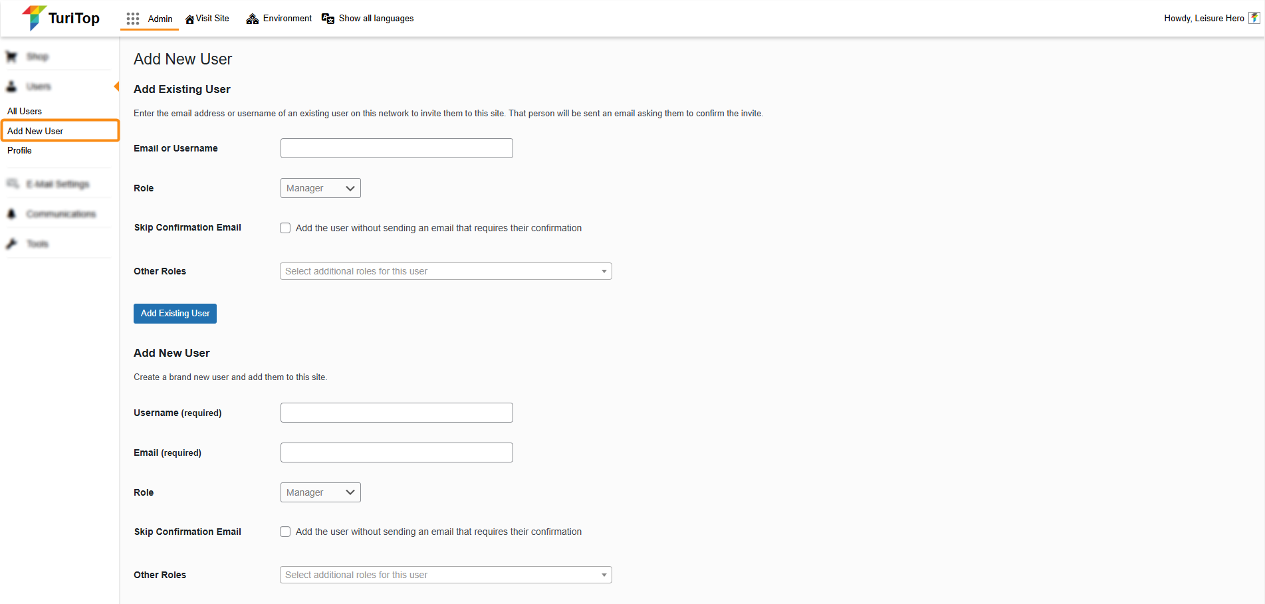Tick Skip Confirmation Email checkbox for new user
The image size is (1265, 604).
coord(285,532)
